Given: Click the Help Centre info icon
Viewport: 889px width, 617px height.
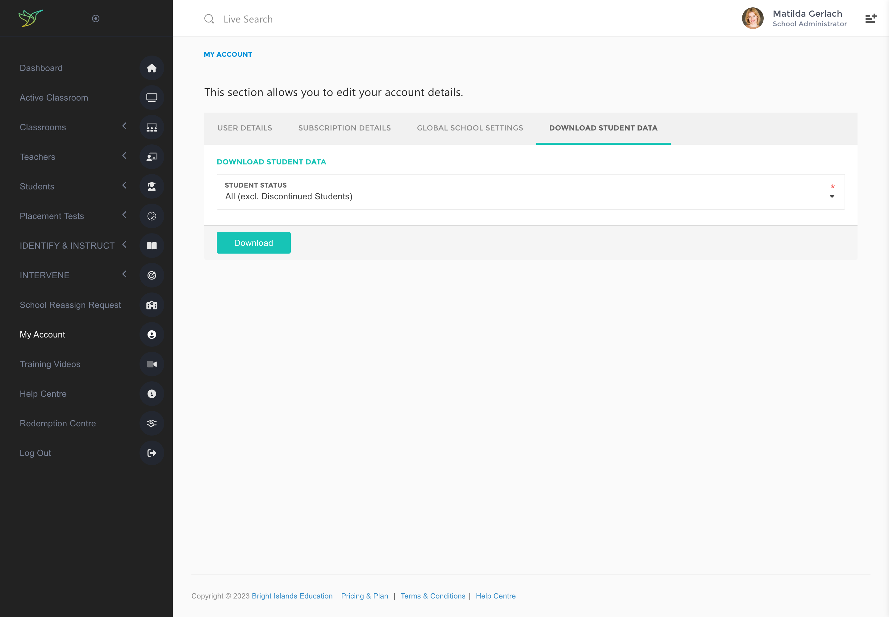Looking at the screenshot, I should point(152,394).
